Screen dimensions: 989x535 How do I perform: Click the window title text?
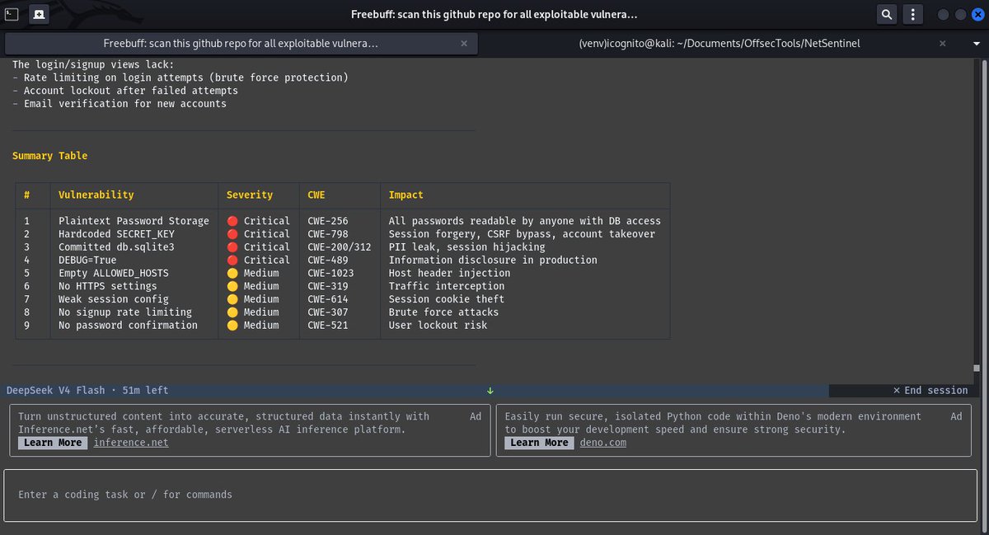494,14
